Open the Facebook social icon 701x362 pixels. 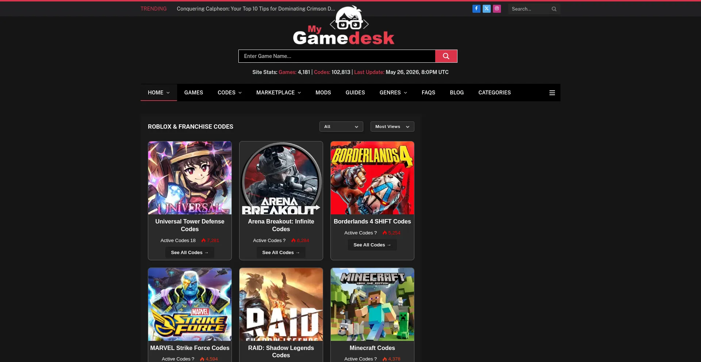(x=476, y=9)
